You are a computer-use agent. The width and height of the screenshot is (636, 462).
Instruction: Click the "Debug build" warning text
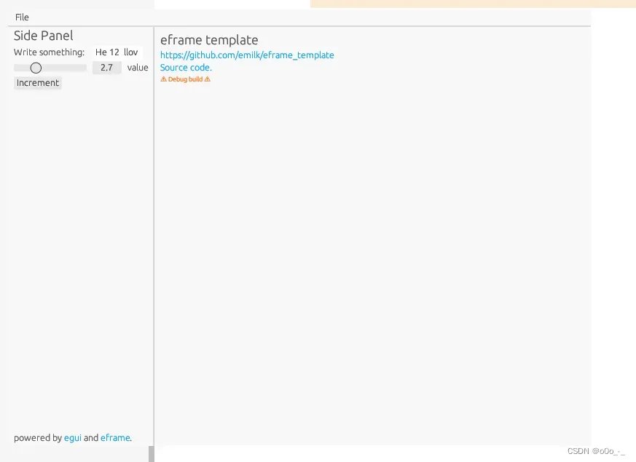point(185,79)
